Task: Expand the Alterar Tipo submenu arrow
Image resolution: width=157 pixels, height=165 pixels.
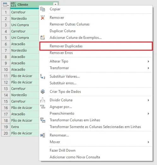Action: point(148,61)
